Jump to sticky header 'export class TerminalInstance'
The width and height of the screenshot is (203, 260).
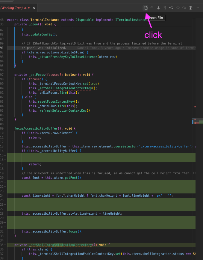point(77,20)
